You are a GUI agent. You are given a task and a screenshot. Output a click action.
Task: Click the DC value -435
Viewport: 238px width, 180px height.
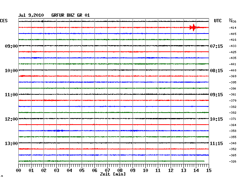tap(233, 58)
